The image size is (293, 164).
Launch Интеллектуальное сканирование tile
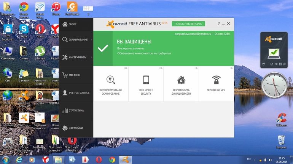[x=111, y=84]
